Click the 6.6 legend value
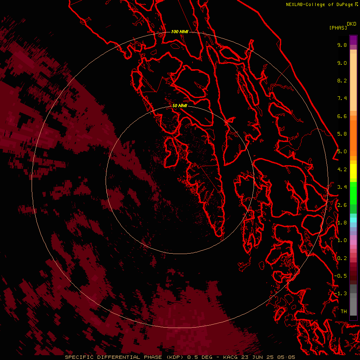 tap(342, 116)
